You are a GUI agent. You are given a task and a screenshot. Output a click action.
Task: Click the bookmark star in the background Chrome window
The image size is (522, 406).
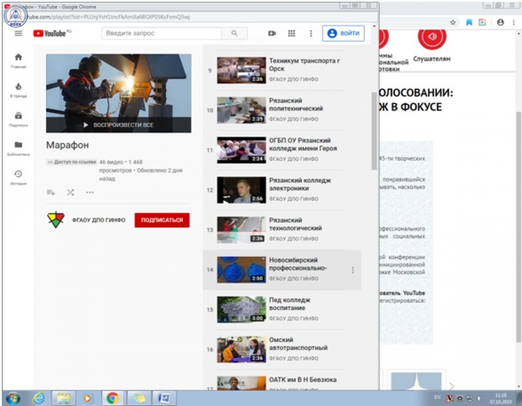(453, 22)
